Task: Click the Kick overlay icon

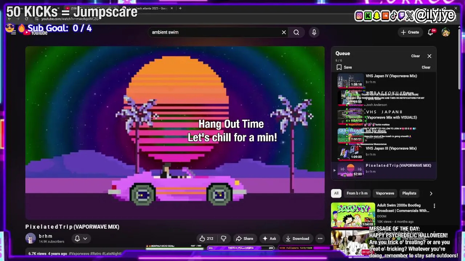Action: (368, 16)
